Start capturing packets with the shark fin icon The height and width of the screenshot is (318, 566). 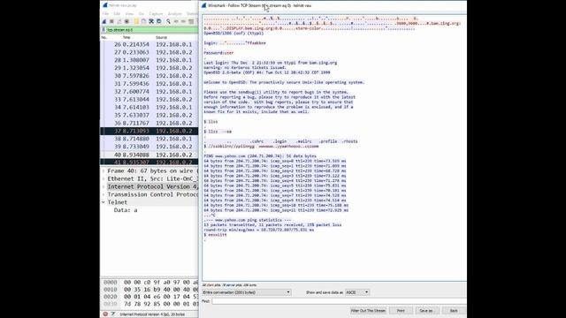(x=104, y=21)
